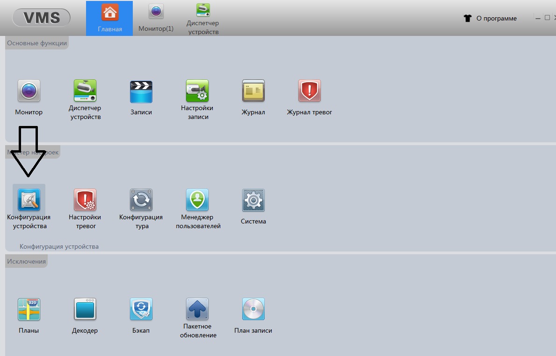Click the О программе button
The width and height of the screenshot is (556, 356).
pyautogui.click(x=496, y=19)
